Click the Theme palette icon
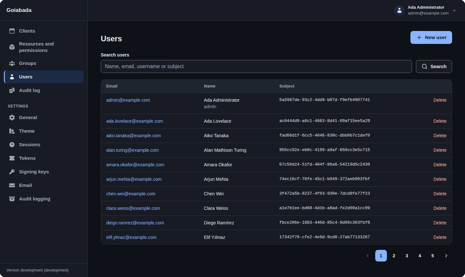This screenshot has width=465, height=277. [12, 131]
